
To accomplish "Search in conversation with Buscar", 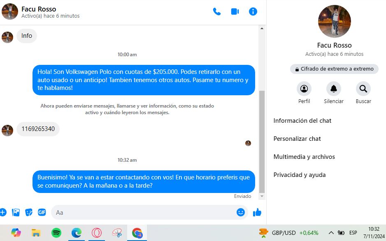I will (x=363, y=89).
